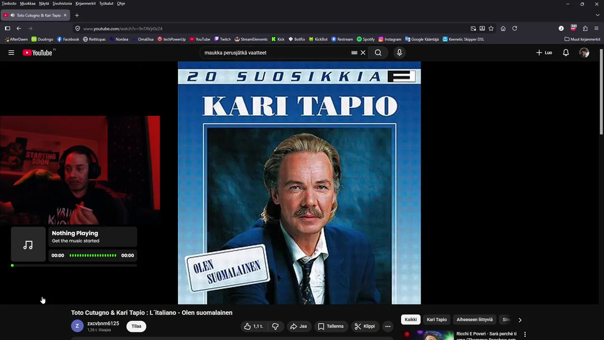Open the Luo create menu
Screen dimensions: 604x340
pyautogui.click(x=544, y=53)
